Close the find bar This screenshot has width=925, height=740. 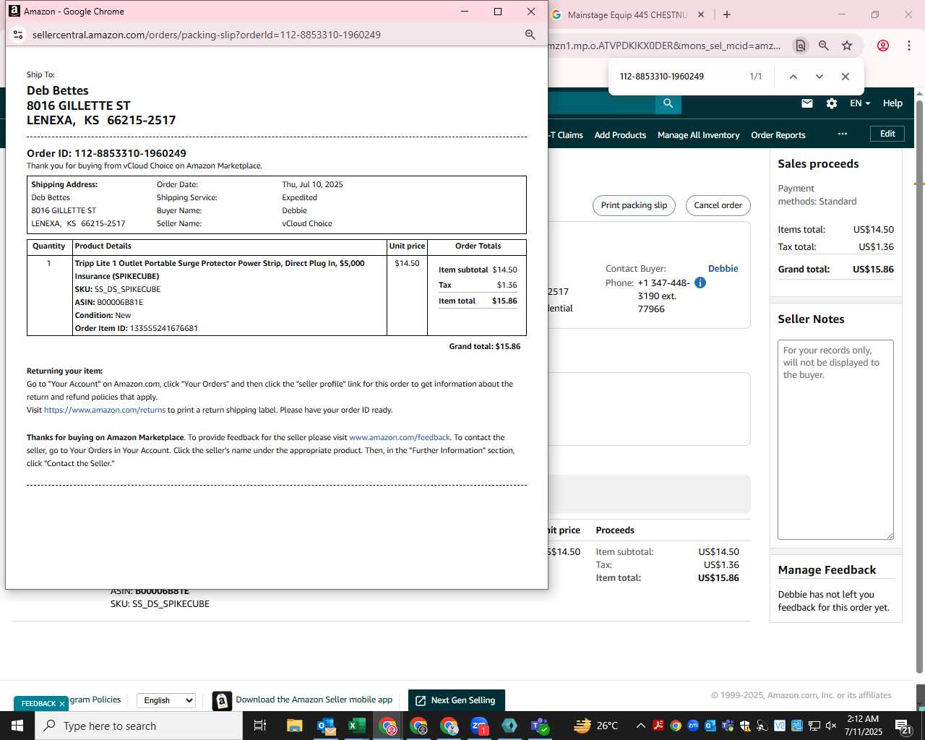coord(845,77)
